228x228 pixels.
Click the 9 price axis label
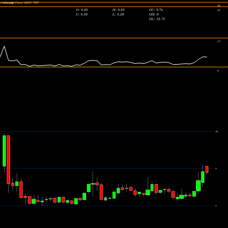click(216, 169)
